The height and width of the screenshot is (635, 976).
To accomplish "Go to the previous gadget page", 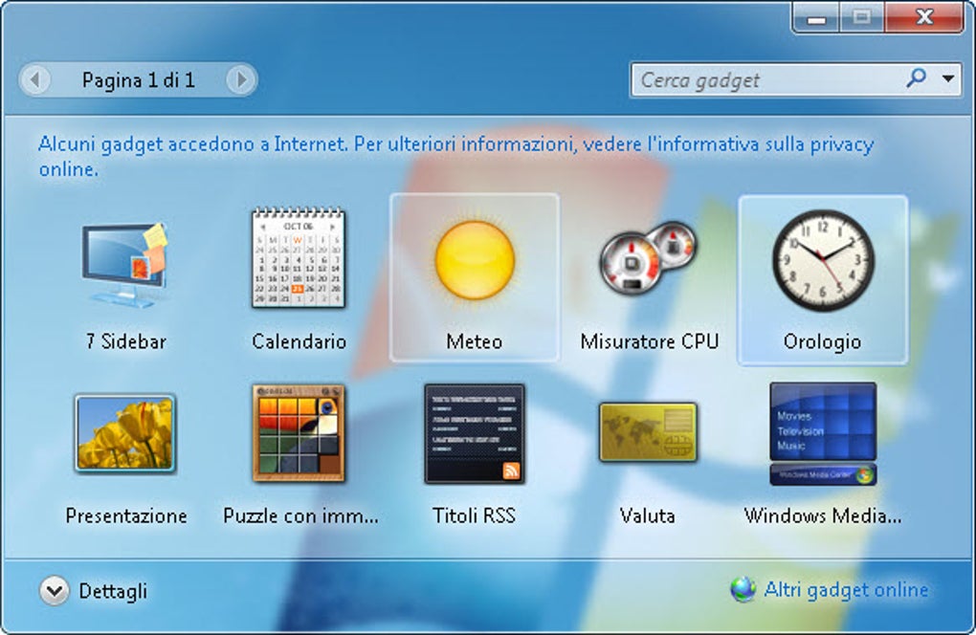I will pyautogui.click(x=35, y=79).
